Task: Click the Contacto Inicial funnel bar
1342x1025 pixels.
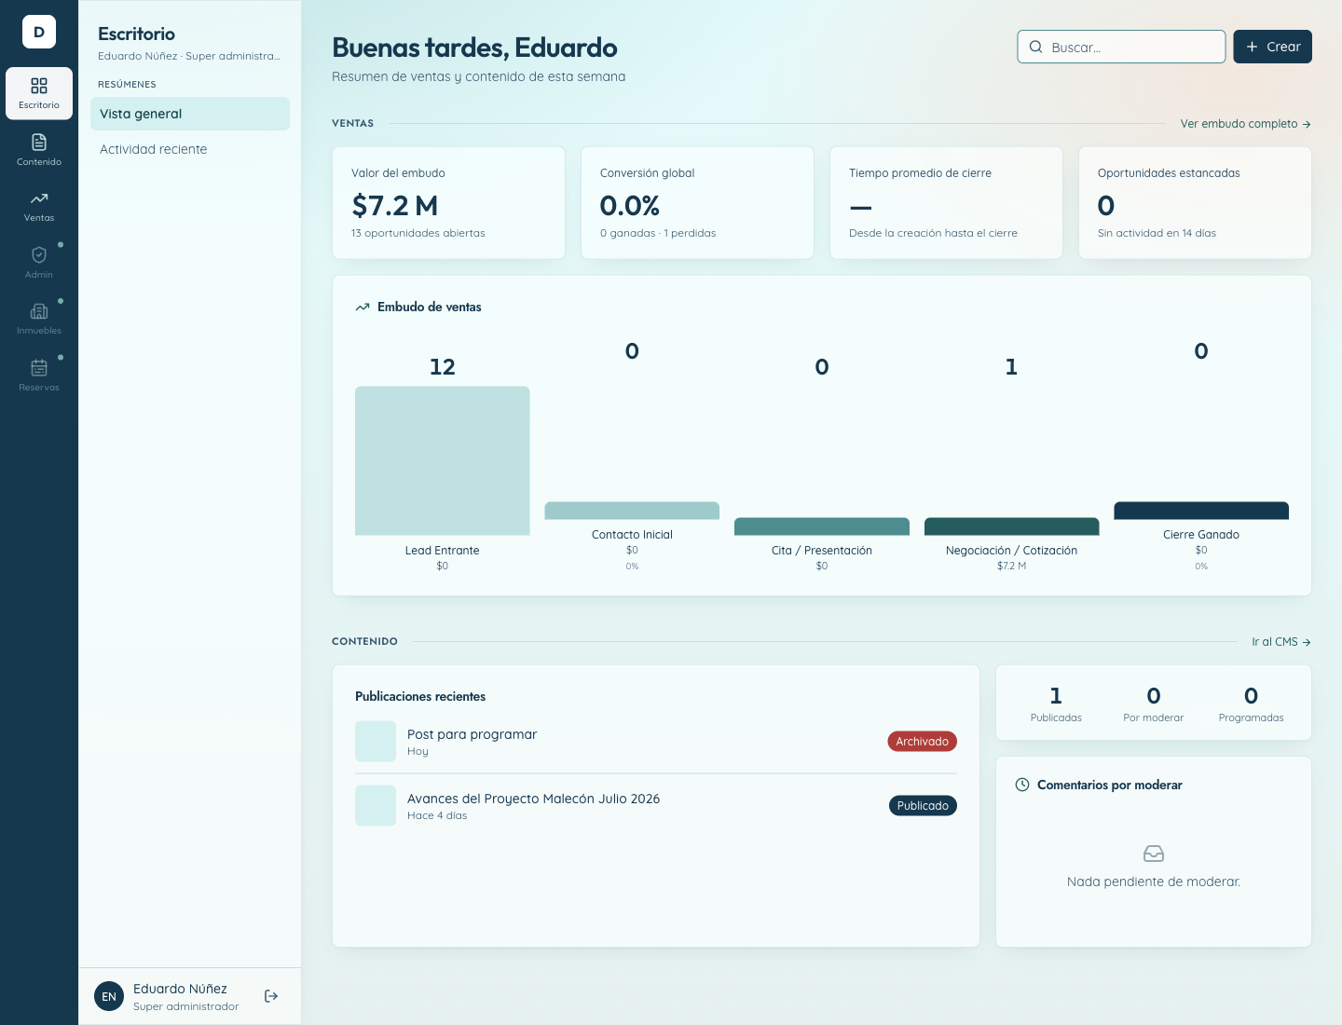Action: (632, 511)
